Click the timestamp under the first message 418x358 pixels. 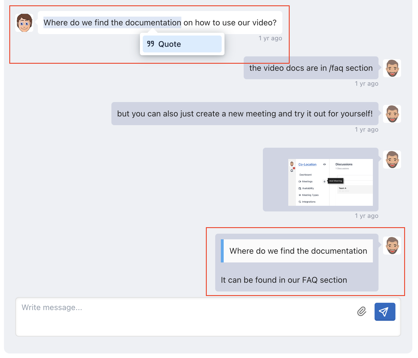pos(270,38)
